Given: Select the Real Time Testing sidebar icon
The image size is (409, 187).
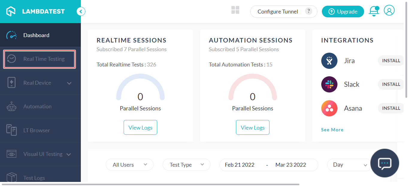Looking at the screenshot, I should tap(11, 59).
